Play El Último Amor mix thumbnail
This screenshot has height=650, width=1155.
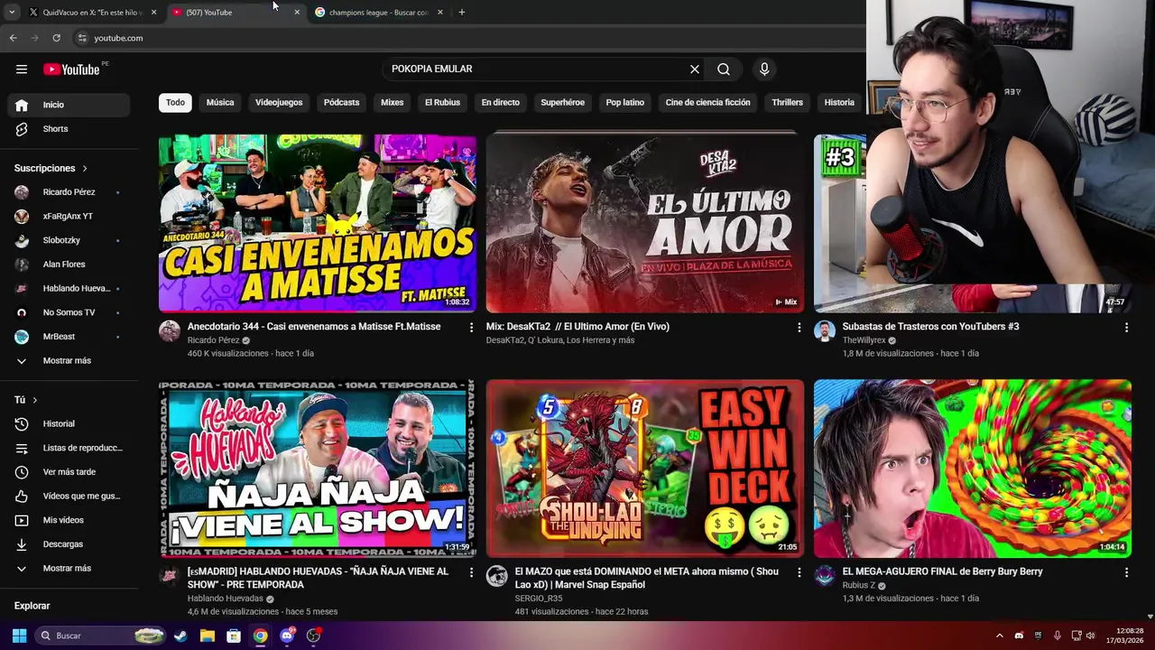click(x=645, y=223)
